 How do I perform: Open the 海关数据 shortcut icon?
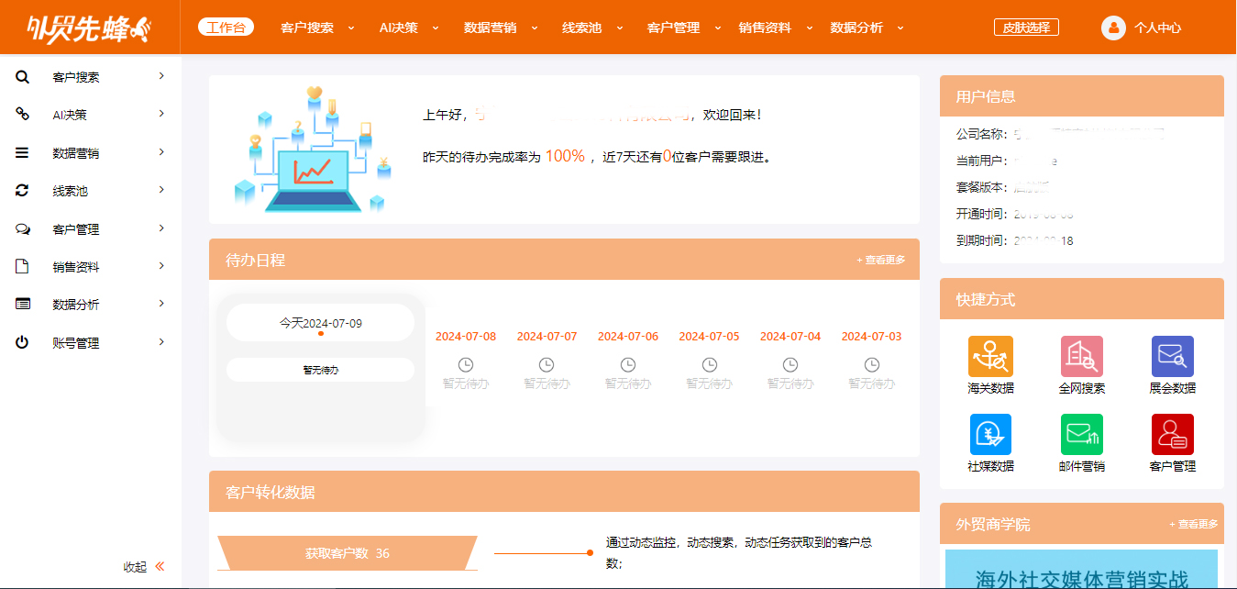point(990,356)
